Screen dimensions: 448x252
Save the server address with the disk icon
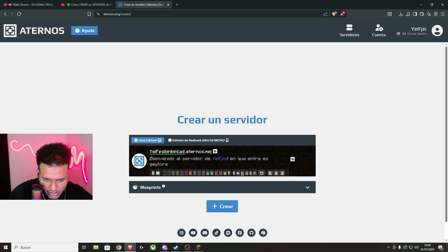point(215,151)
